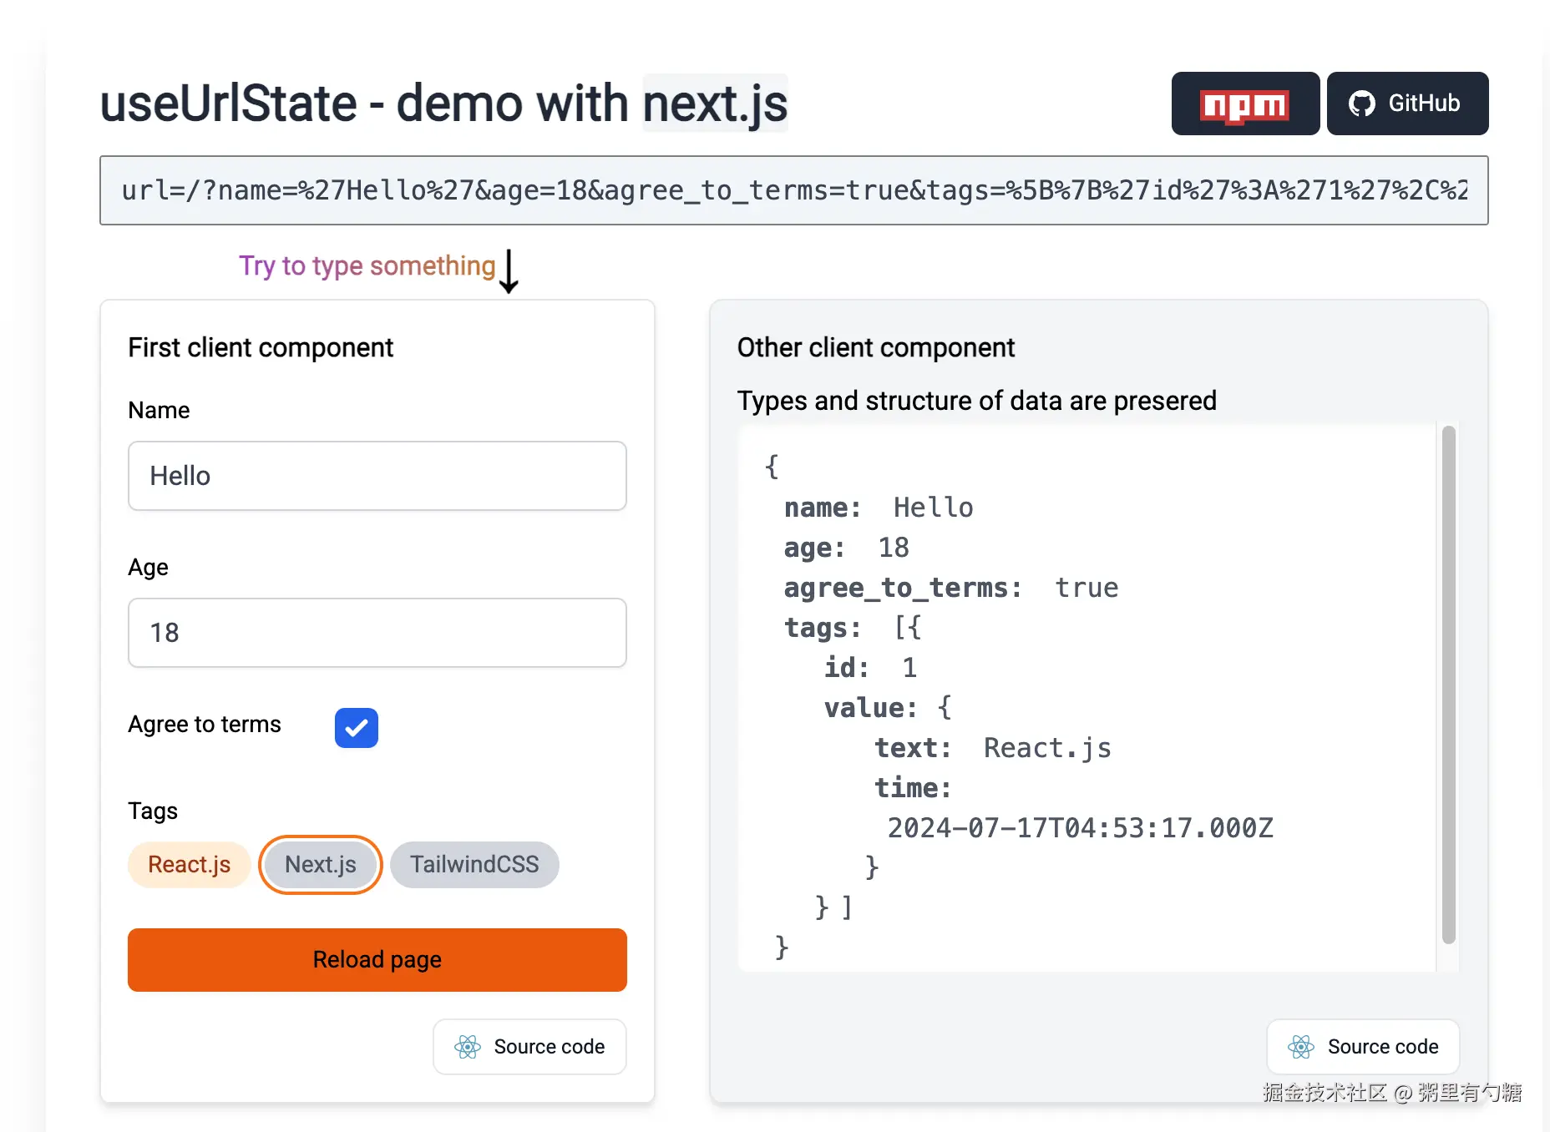Click the GitHub octocat icon
The image size is (1550, 1132).
pos(1361,104)
